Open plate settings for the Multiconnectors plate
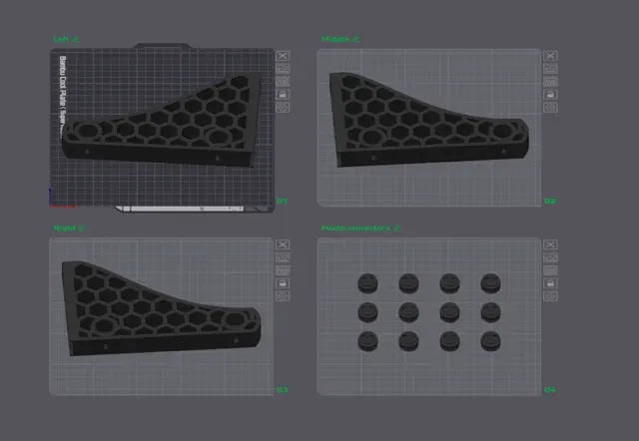639x441 pixels. coord(550,296)
